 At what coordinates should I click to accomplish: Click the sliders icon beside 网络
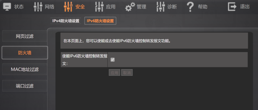click(38, 7)
